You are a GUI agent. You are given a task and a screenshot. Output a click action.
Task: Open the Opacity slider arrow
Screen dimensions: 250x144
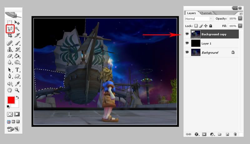click(x=240, y=18)
